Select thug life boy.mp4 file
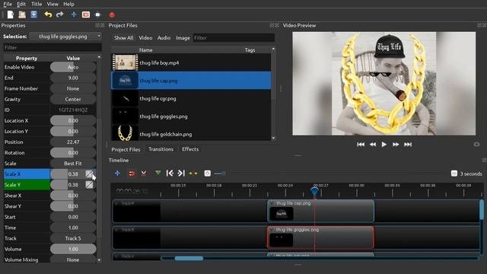The width and height of the screenshot is (487, 274). click(x=191, y=62)
